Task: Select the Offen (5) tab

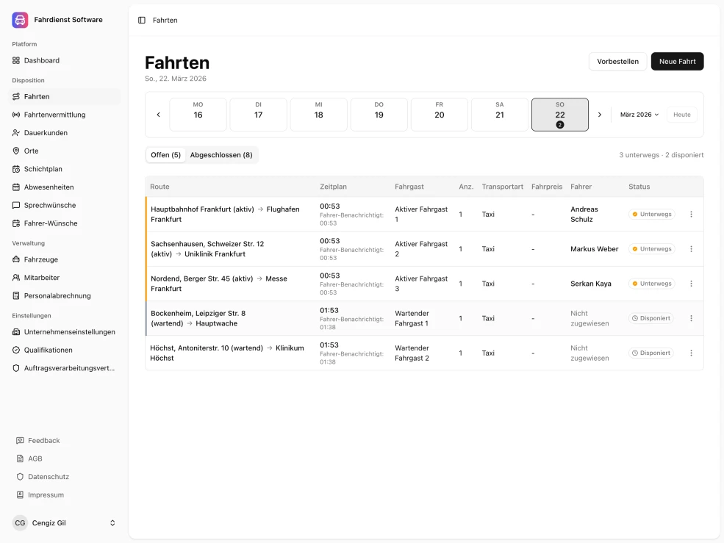Action: (166, 155)
